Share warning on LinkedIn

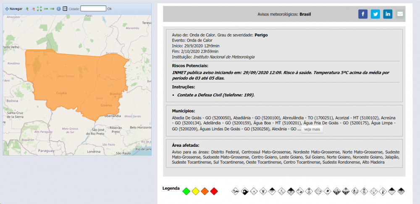[388, 14]
